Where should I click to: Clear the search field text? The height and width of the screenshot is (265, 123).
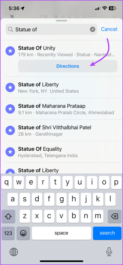pos(92,30)
